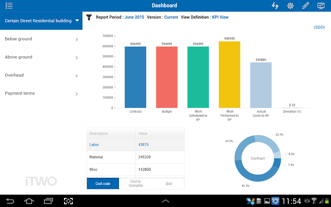Change report period June 2015
This screenshot has width=331, height=207.
point(134,17)
